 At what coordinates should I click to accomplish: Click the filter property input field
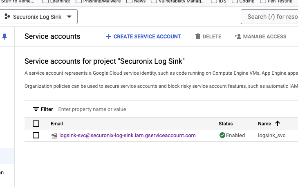tap(123, 109)
